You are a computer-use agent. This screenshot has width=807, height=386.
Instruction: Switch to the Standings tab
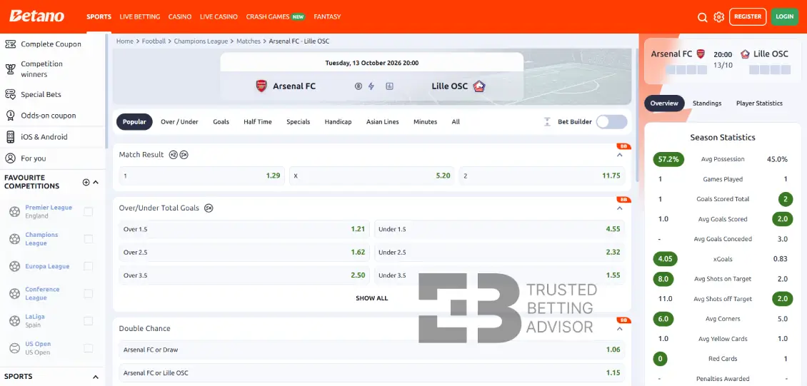(x=707, y=103)
